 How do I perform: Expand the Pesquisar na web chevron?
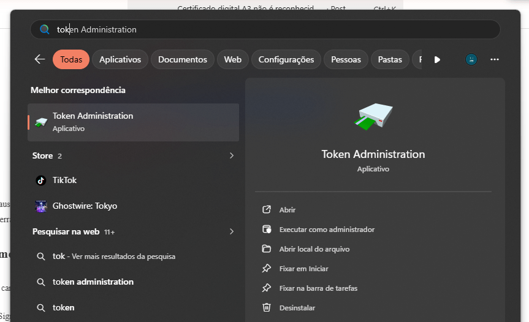point(232,231)
